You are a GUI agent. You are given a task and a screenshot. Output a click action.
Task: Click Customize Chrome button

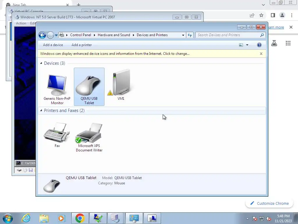[269, 203]
